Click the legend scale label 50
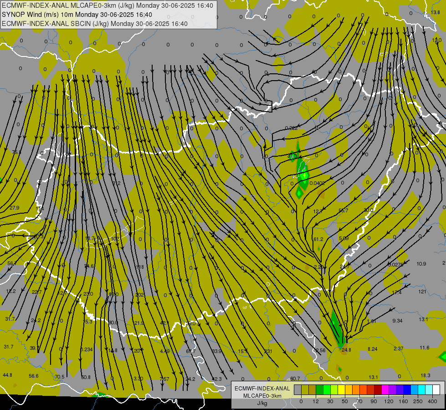The image size is (446, 410). pos(345,401)
